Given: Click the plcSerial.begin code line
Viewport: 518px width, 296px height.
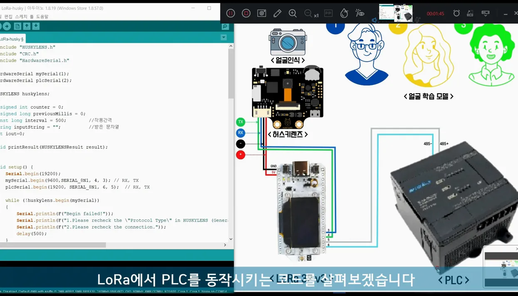Looking at the screenshot, I should [77, 187].
